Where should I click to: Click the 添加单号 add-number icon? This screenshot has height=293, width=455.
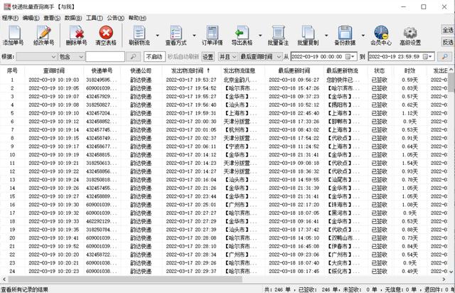tap(14, 35)
